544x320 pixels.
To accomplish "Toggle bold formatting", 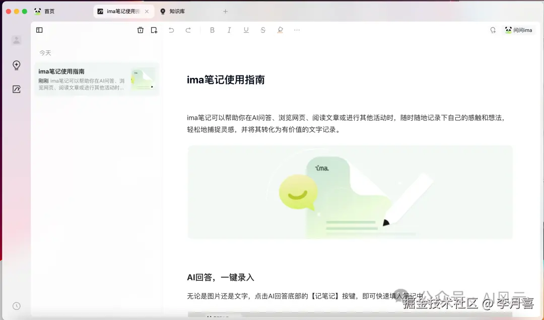I will 212,30.
